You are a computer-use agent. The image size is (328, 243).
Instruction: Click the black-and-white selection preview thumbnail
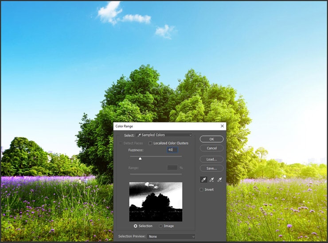click(x=156, y=202)
